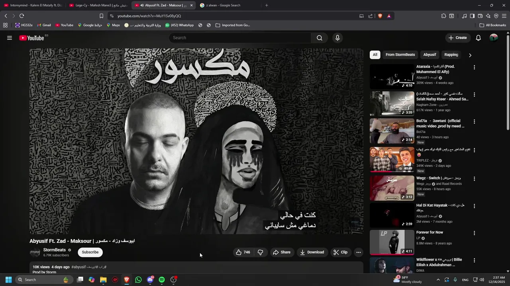Open a new browser tab

267,5
